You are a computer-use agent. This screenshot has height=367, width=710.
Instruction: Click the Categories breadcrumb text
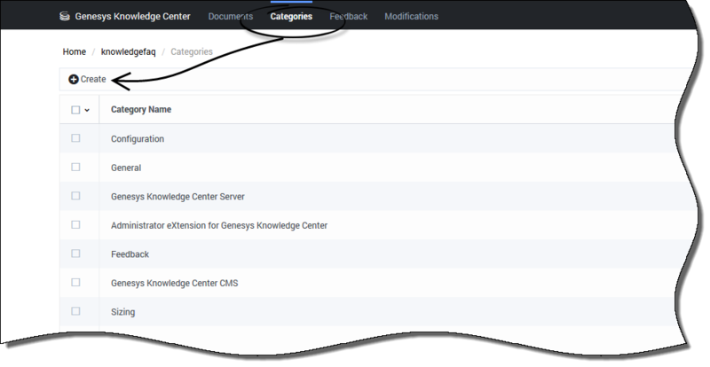click(x=192, y=51)
